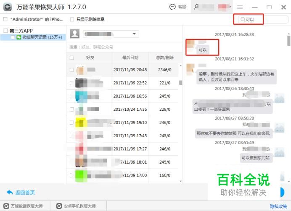This screenshot has width=291, height=211.
Task: Sort by 最后日期 column header
Action: click(130, 57)
